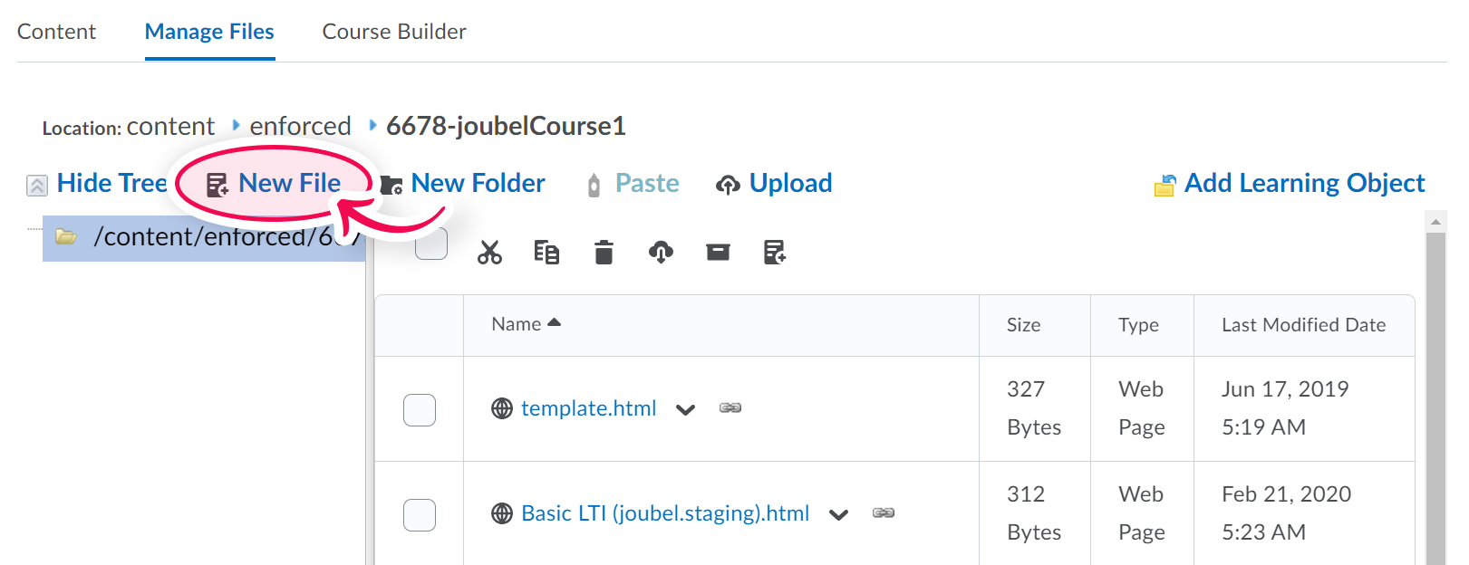
Task: Click the copy files icon
Action: 546,253
